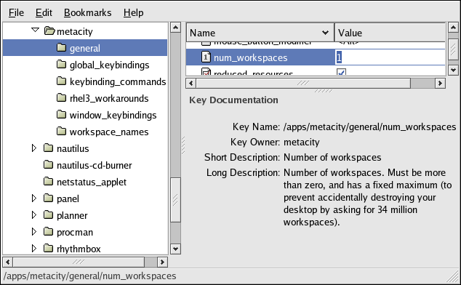
Task: Click the tree's vertical scrollbar down arrow
Action: coord(175,249)
